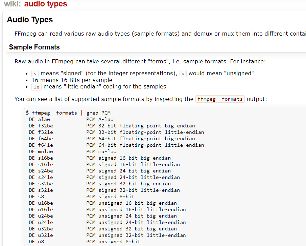Click the '16 means 16 Bits per sample' bullet
Viewport: 306px width, 246px height.
(x=72, y=80)
